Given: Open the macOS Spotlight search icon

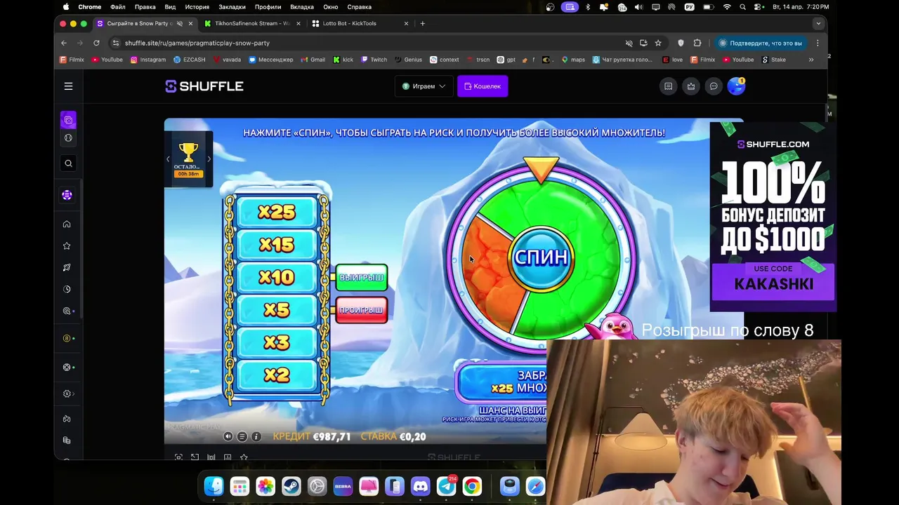Looking at the screenshot, I should pos(742,7).
